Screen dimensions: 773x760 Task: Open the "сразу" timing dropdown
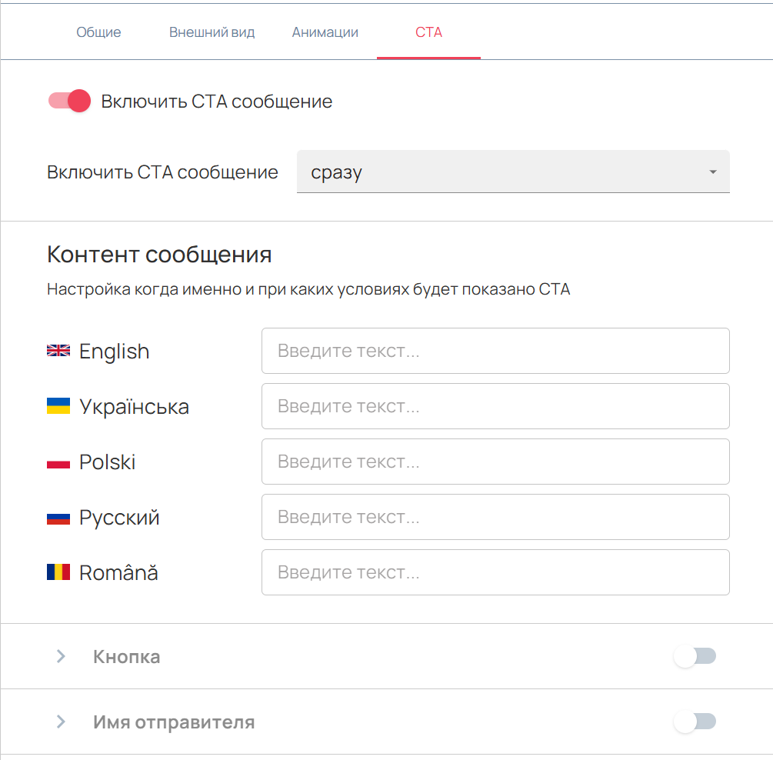click(x=513, y=172)
